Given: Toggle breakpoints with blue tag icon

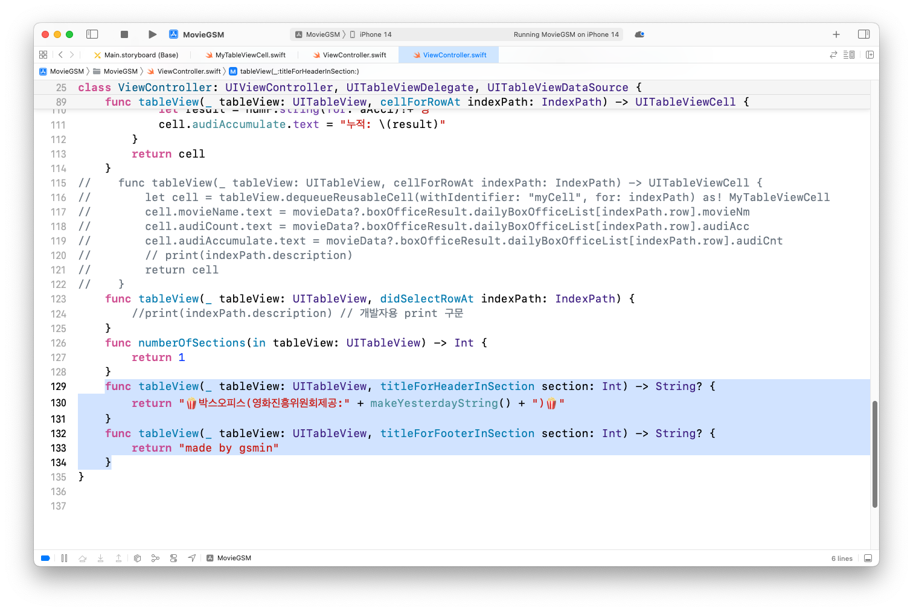Looking at the screenshot, I should pyautogui.click(x=45, y=558).
